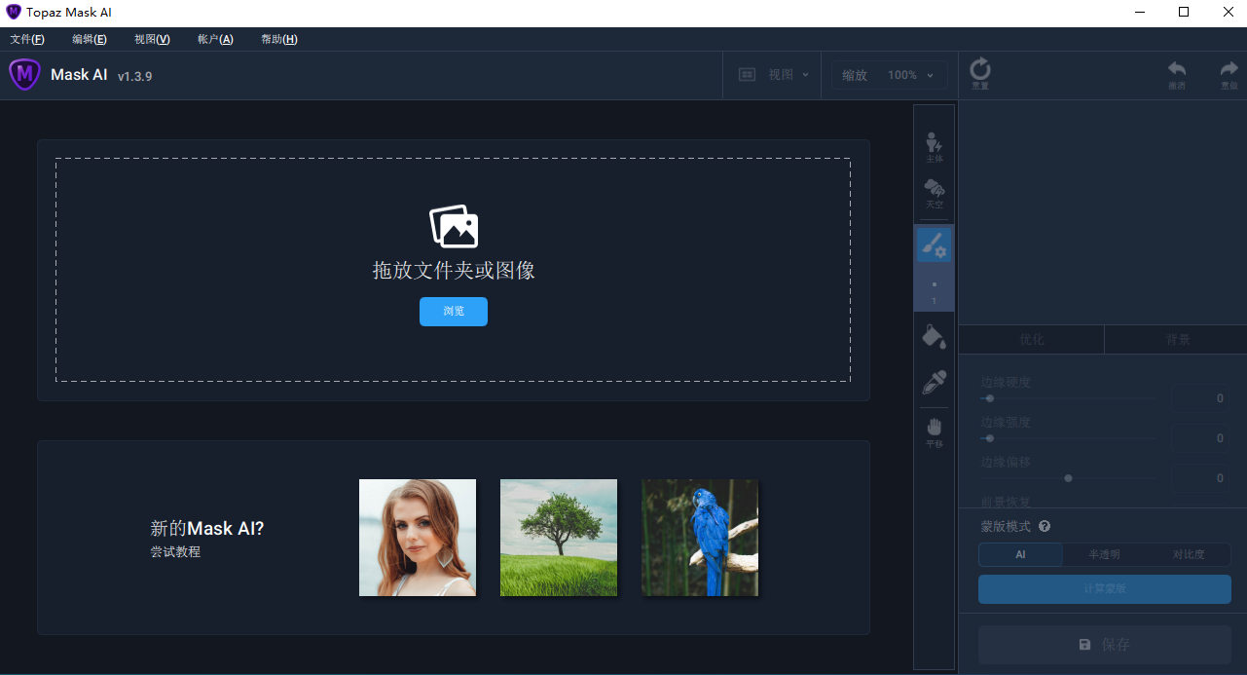
Task: Click the 重做 redo arrow
Action: tap(1229, 74)
